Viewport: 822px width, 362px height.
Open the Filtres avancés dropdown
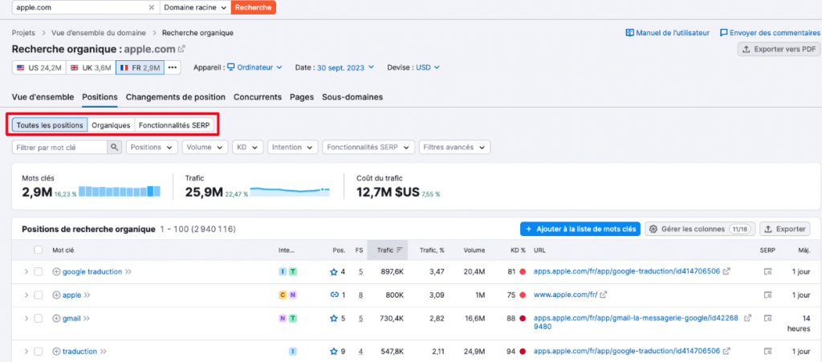454,147
